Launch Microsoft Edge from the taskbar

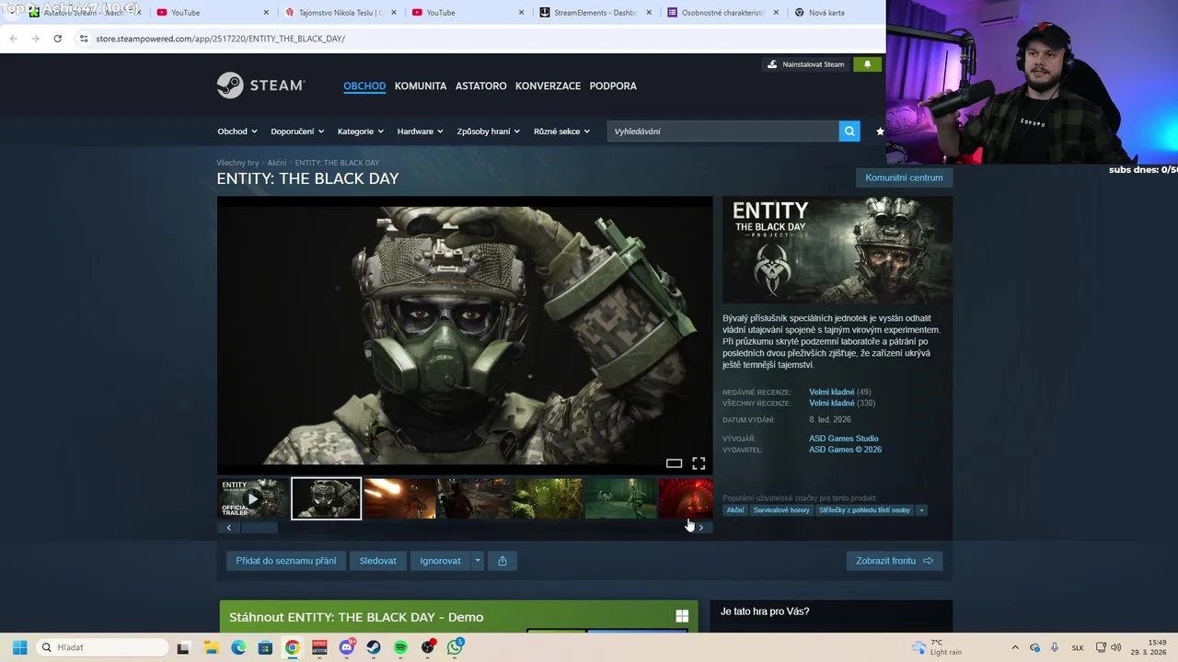pyautogui.click(x=238, y=647)
